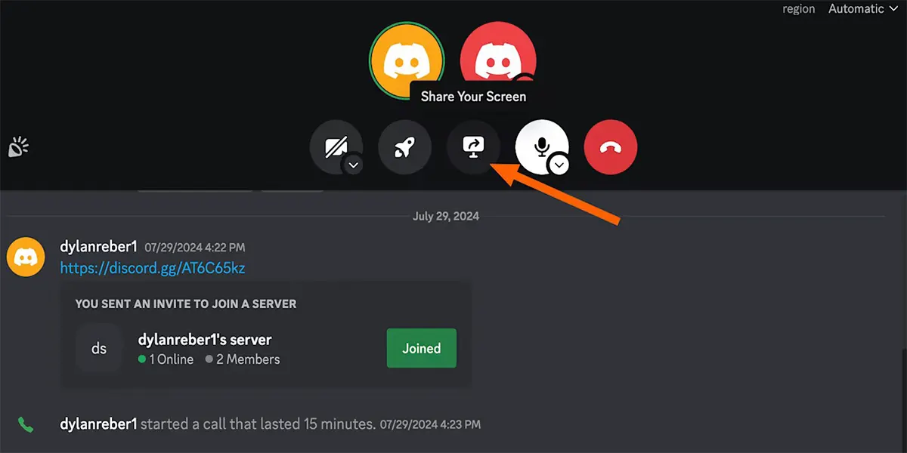Screen dimensions: 907x453
Task: Click the July 29, 2024 date divider label
Action: [x=446, y=216]
